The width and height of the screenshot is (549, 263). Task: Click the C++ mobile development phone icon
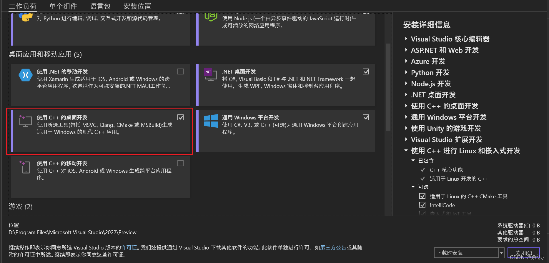tap(25, 167)
